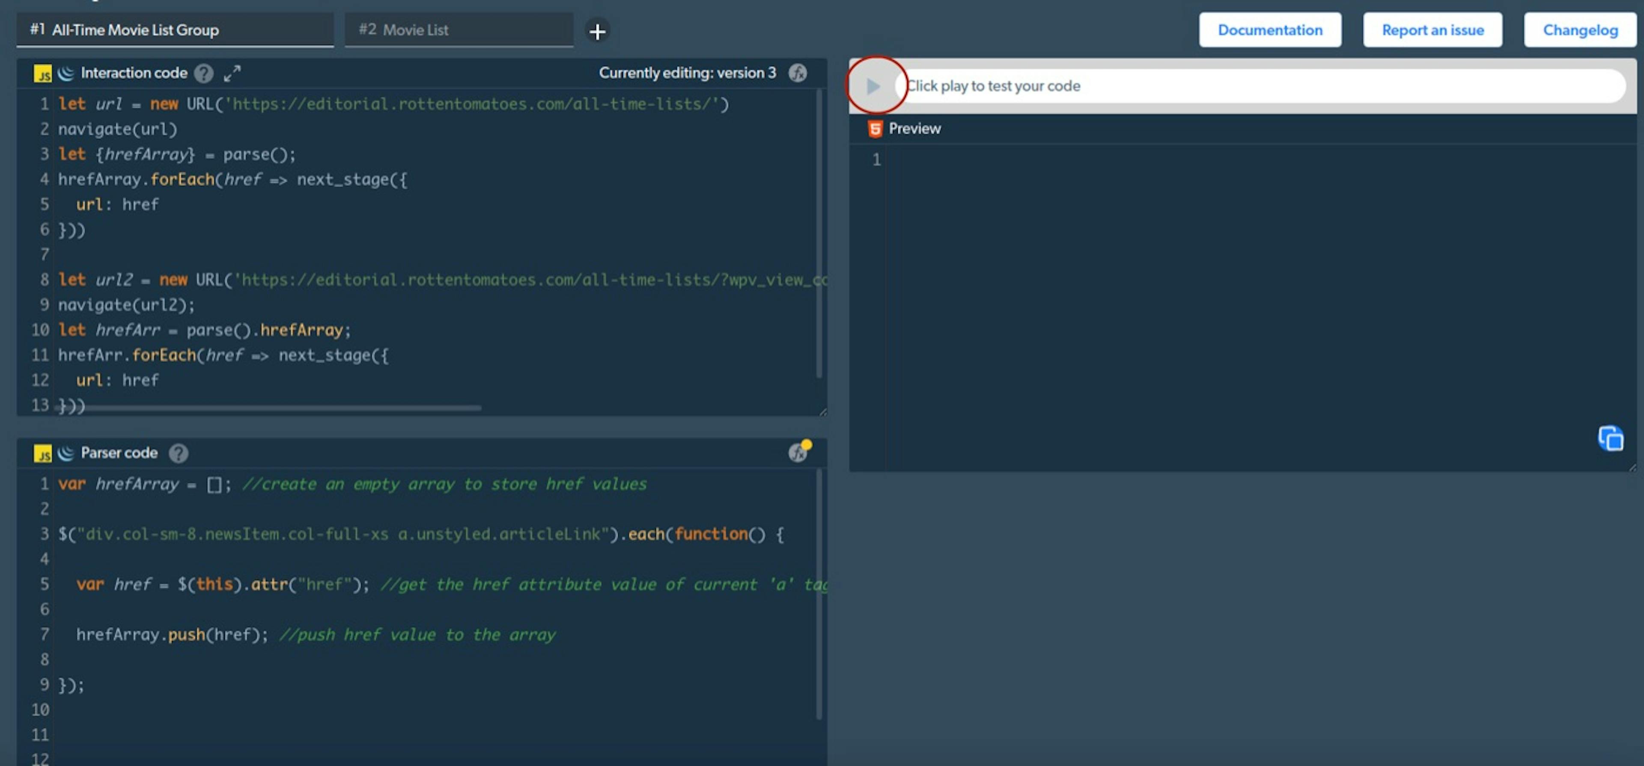Switch to the #1 All-Time Movie List Group tab
Viewport: 1644px width, 766px height.
(175, 30)
